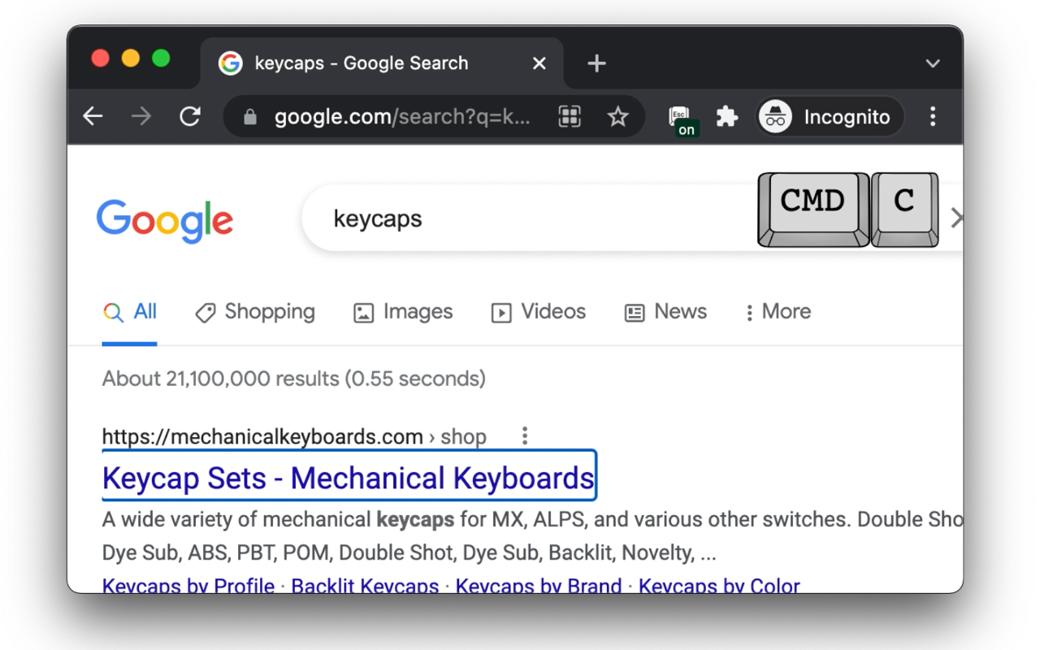The height and width of the screenshot is (650, 1040).
Task: Close the browser window with red button
Action: [101, 58]
